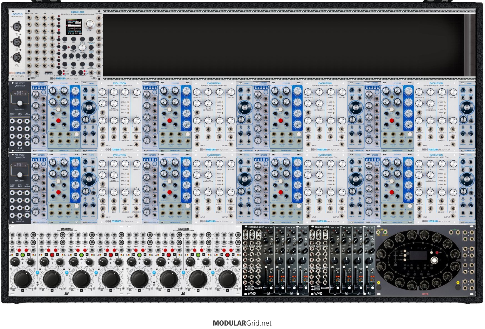The height and width of the screenshot is (329, 485).
Task: Hit the red ESC button on the USTA
Action: point(437,253)
